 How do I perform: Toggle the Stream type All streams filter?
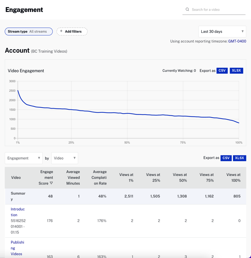(28, 31)
